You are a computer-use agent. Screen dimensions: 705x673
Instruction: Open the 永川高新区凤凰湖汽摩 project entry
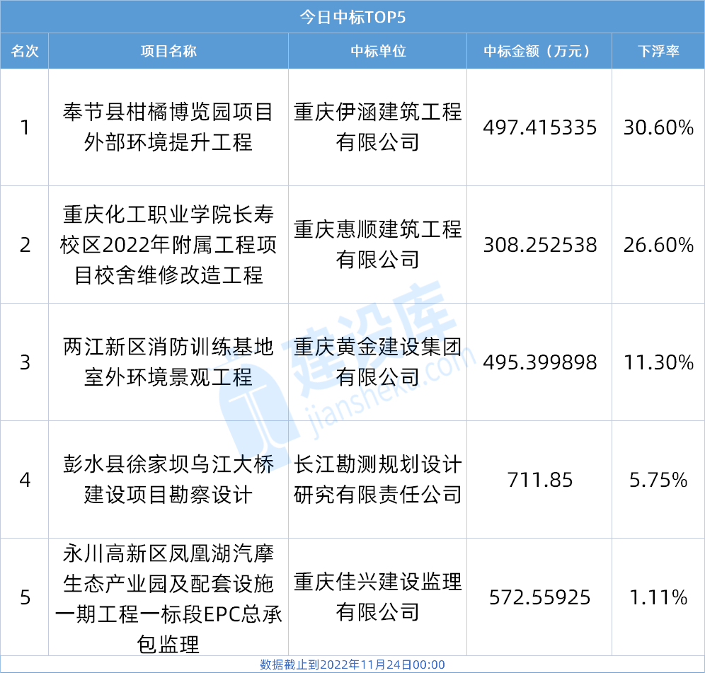[168, 597]
